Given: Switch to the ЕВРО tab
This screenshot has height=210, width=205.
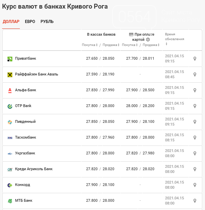Looking at the screenshot, I should pos(30,22).
